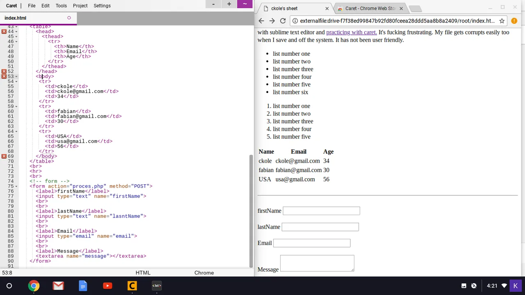Image resolution: width=525 pixels, height=295 pixels.
Task: Collapse the fold at line 64 tr
Action: tap(16, 132)
